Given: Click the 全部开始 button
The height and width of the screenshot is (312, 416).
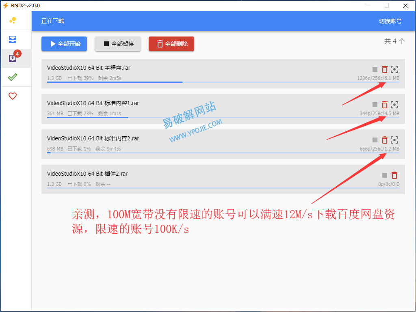Looking at the screenshot, I should tap(64, 44).
